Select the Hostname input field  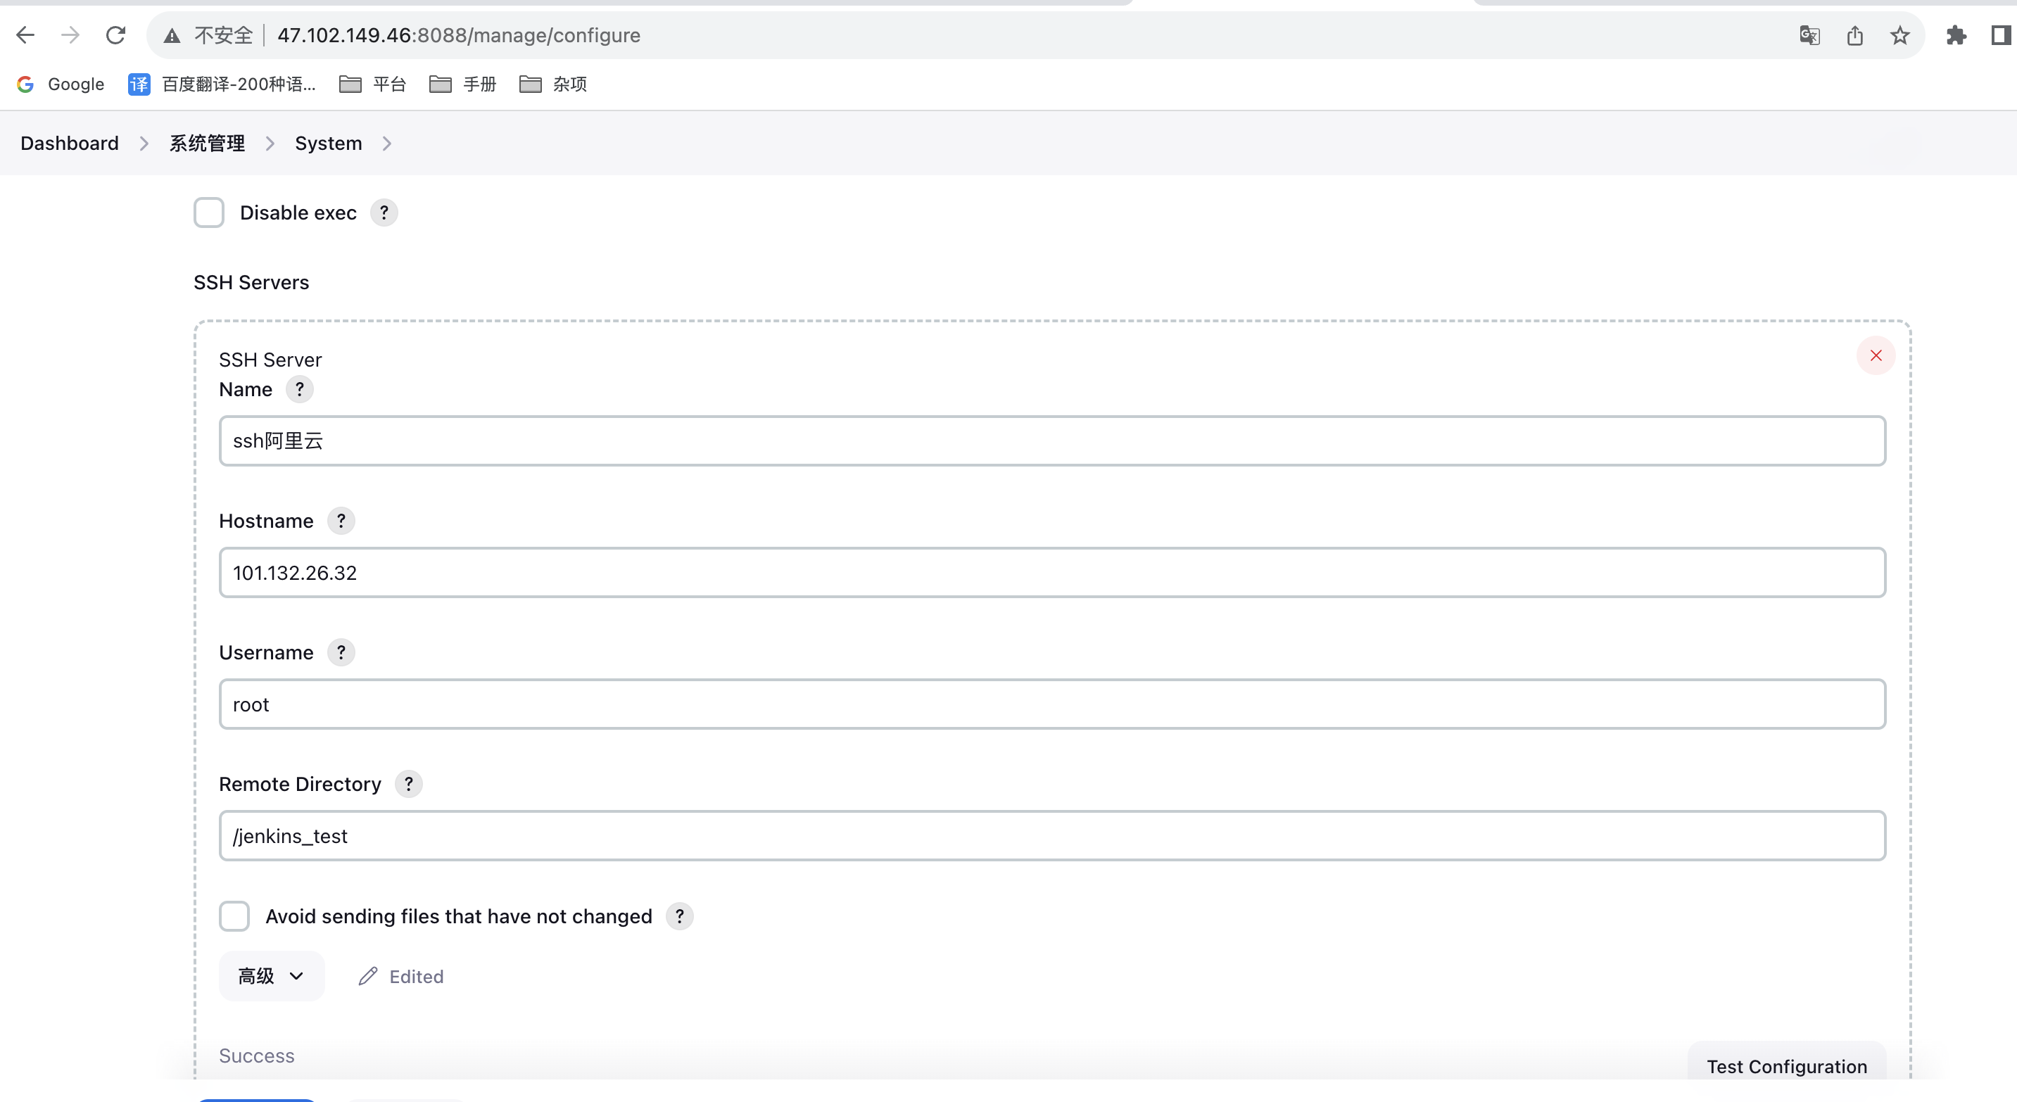pos(1052,571)
